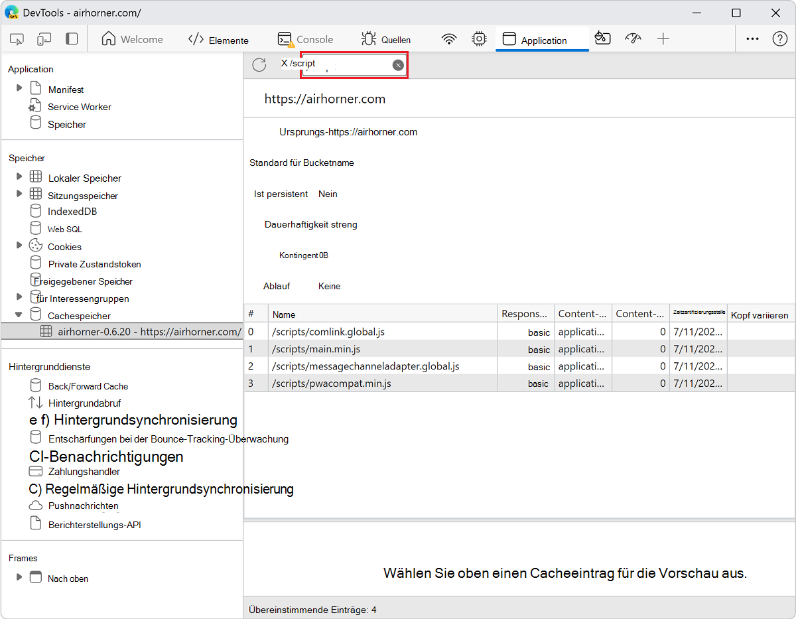Click the Edge DevTools window icon
The height and width of the screenshot is (619, 796).
pos(11,13)
